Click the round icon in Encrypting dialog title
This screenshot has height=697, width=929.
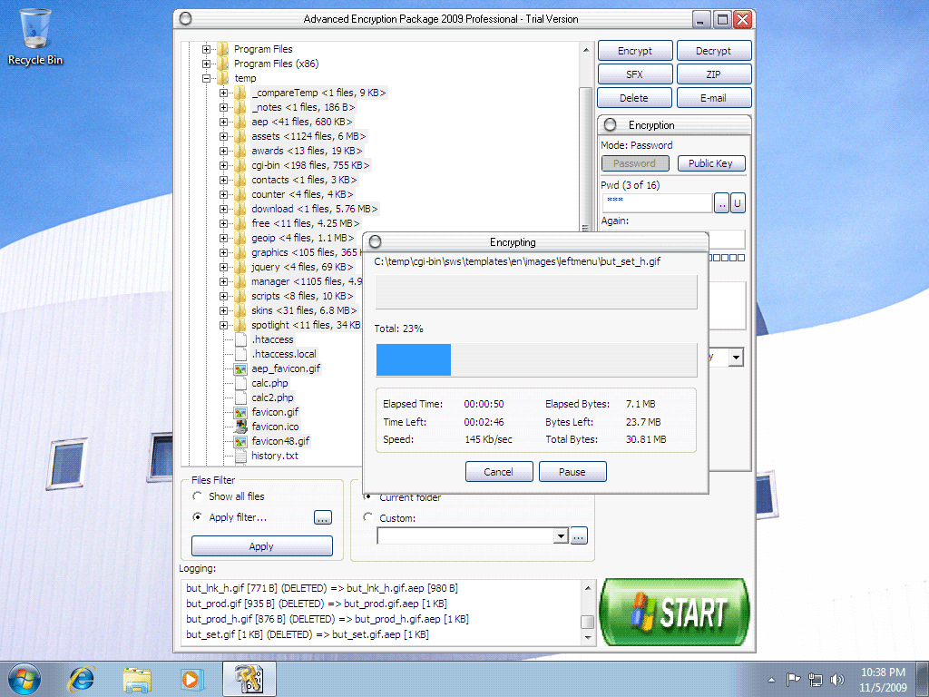pyautogui.click(x=375, y=241)
